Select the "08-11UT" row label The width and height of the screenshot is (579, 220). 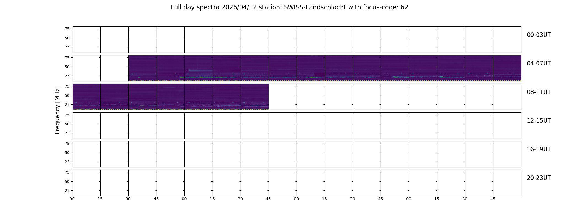539,92
